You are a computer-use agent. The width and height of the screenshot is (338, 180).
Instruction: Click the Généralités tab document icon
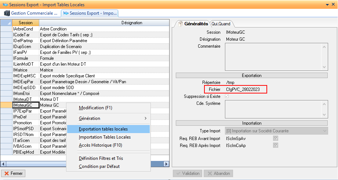click(x=180, y=24)
